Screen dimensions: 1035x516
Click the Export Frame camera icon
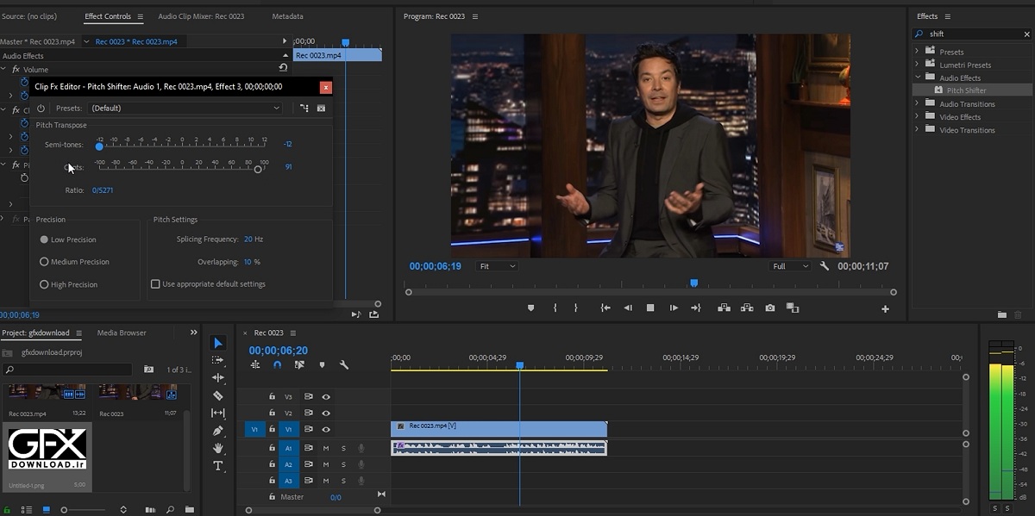tap(769, 308)
